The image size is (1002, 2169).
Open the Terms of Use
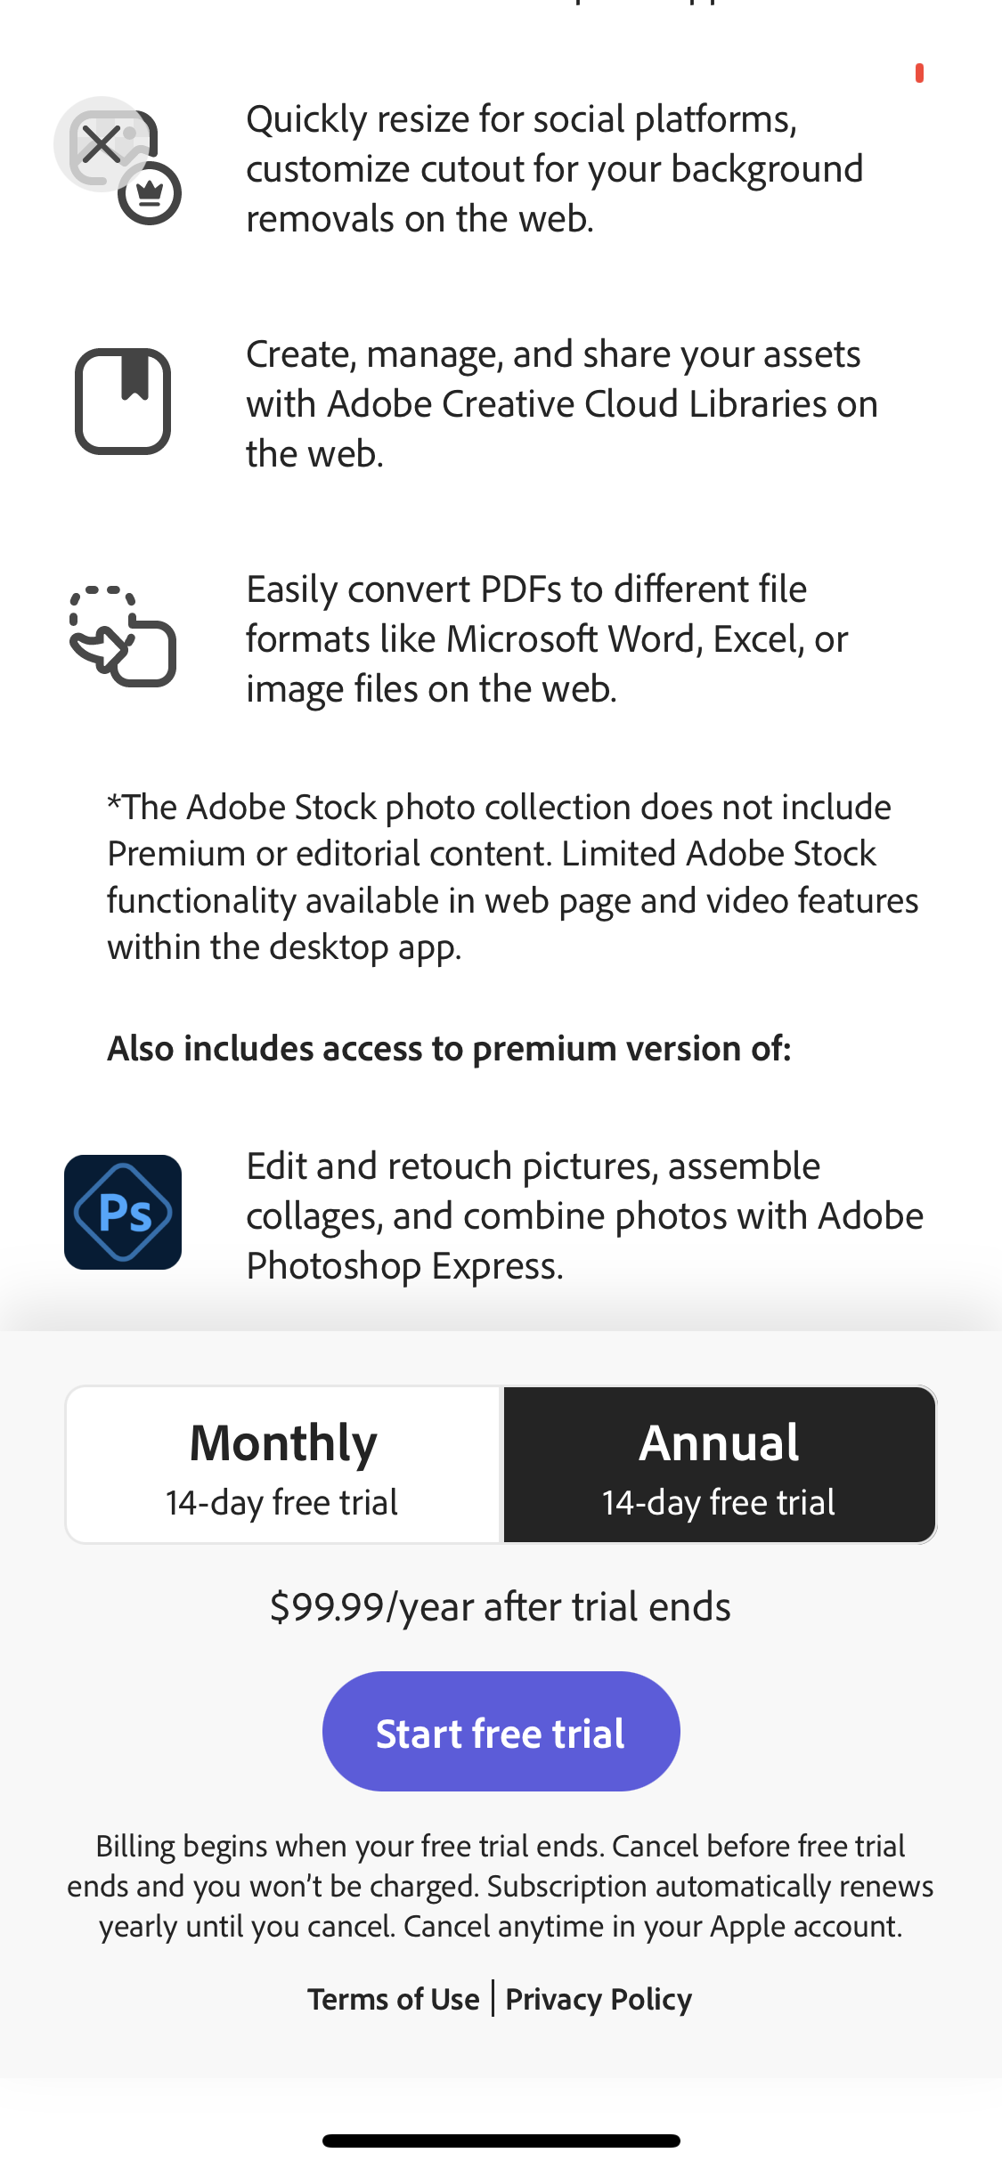pyautogui.click(x=395, y=1999)
